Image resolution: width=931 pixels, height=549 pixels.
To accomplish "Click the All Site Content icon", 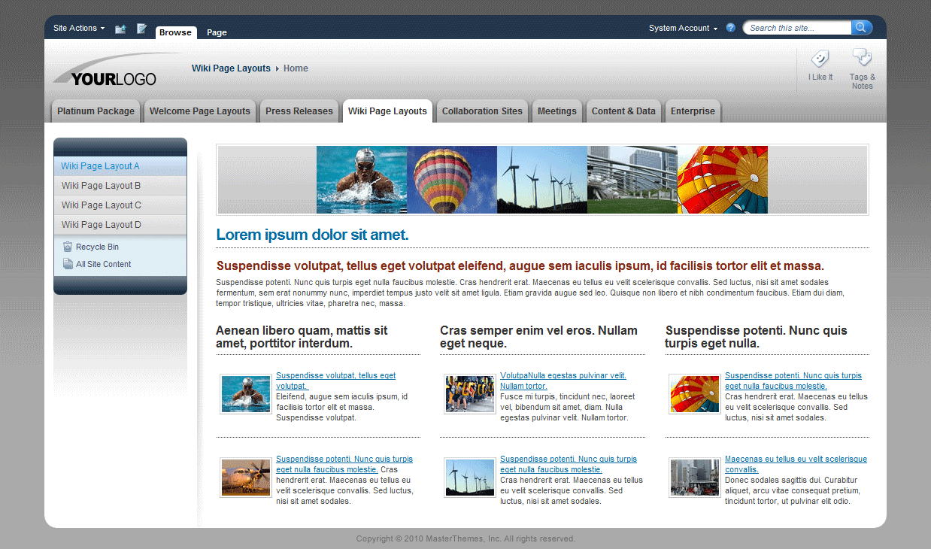I will [x=67, y=264].
